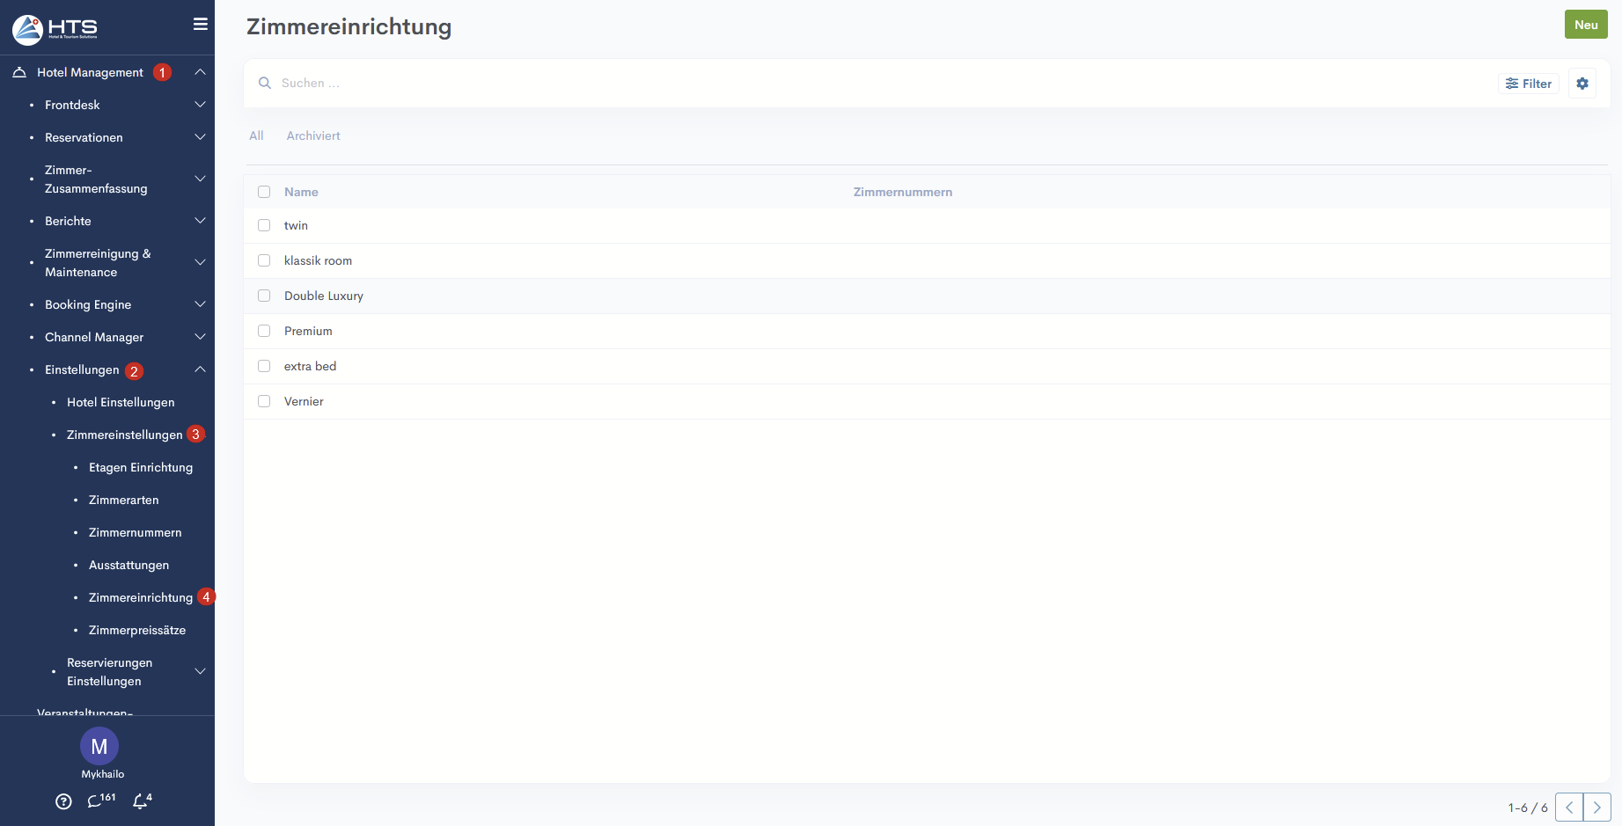The image size is (1622, 826).
Task: Go to next page arrow
Action: (x=1596, y=808)
